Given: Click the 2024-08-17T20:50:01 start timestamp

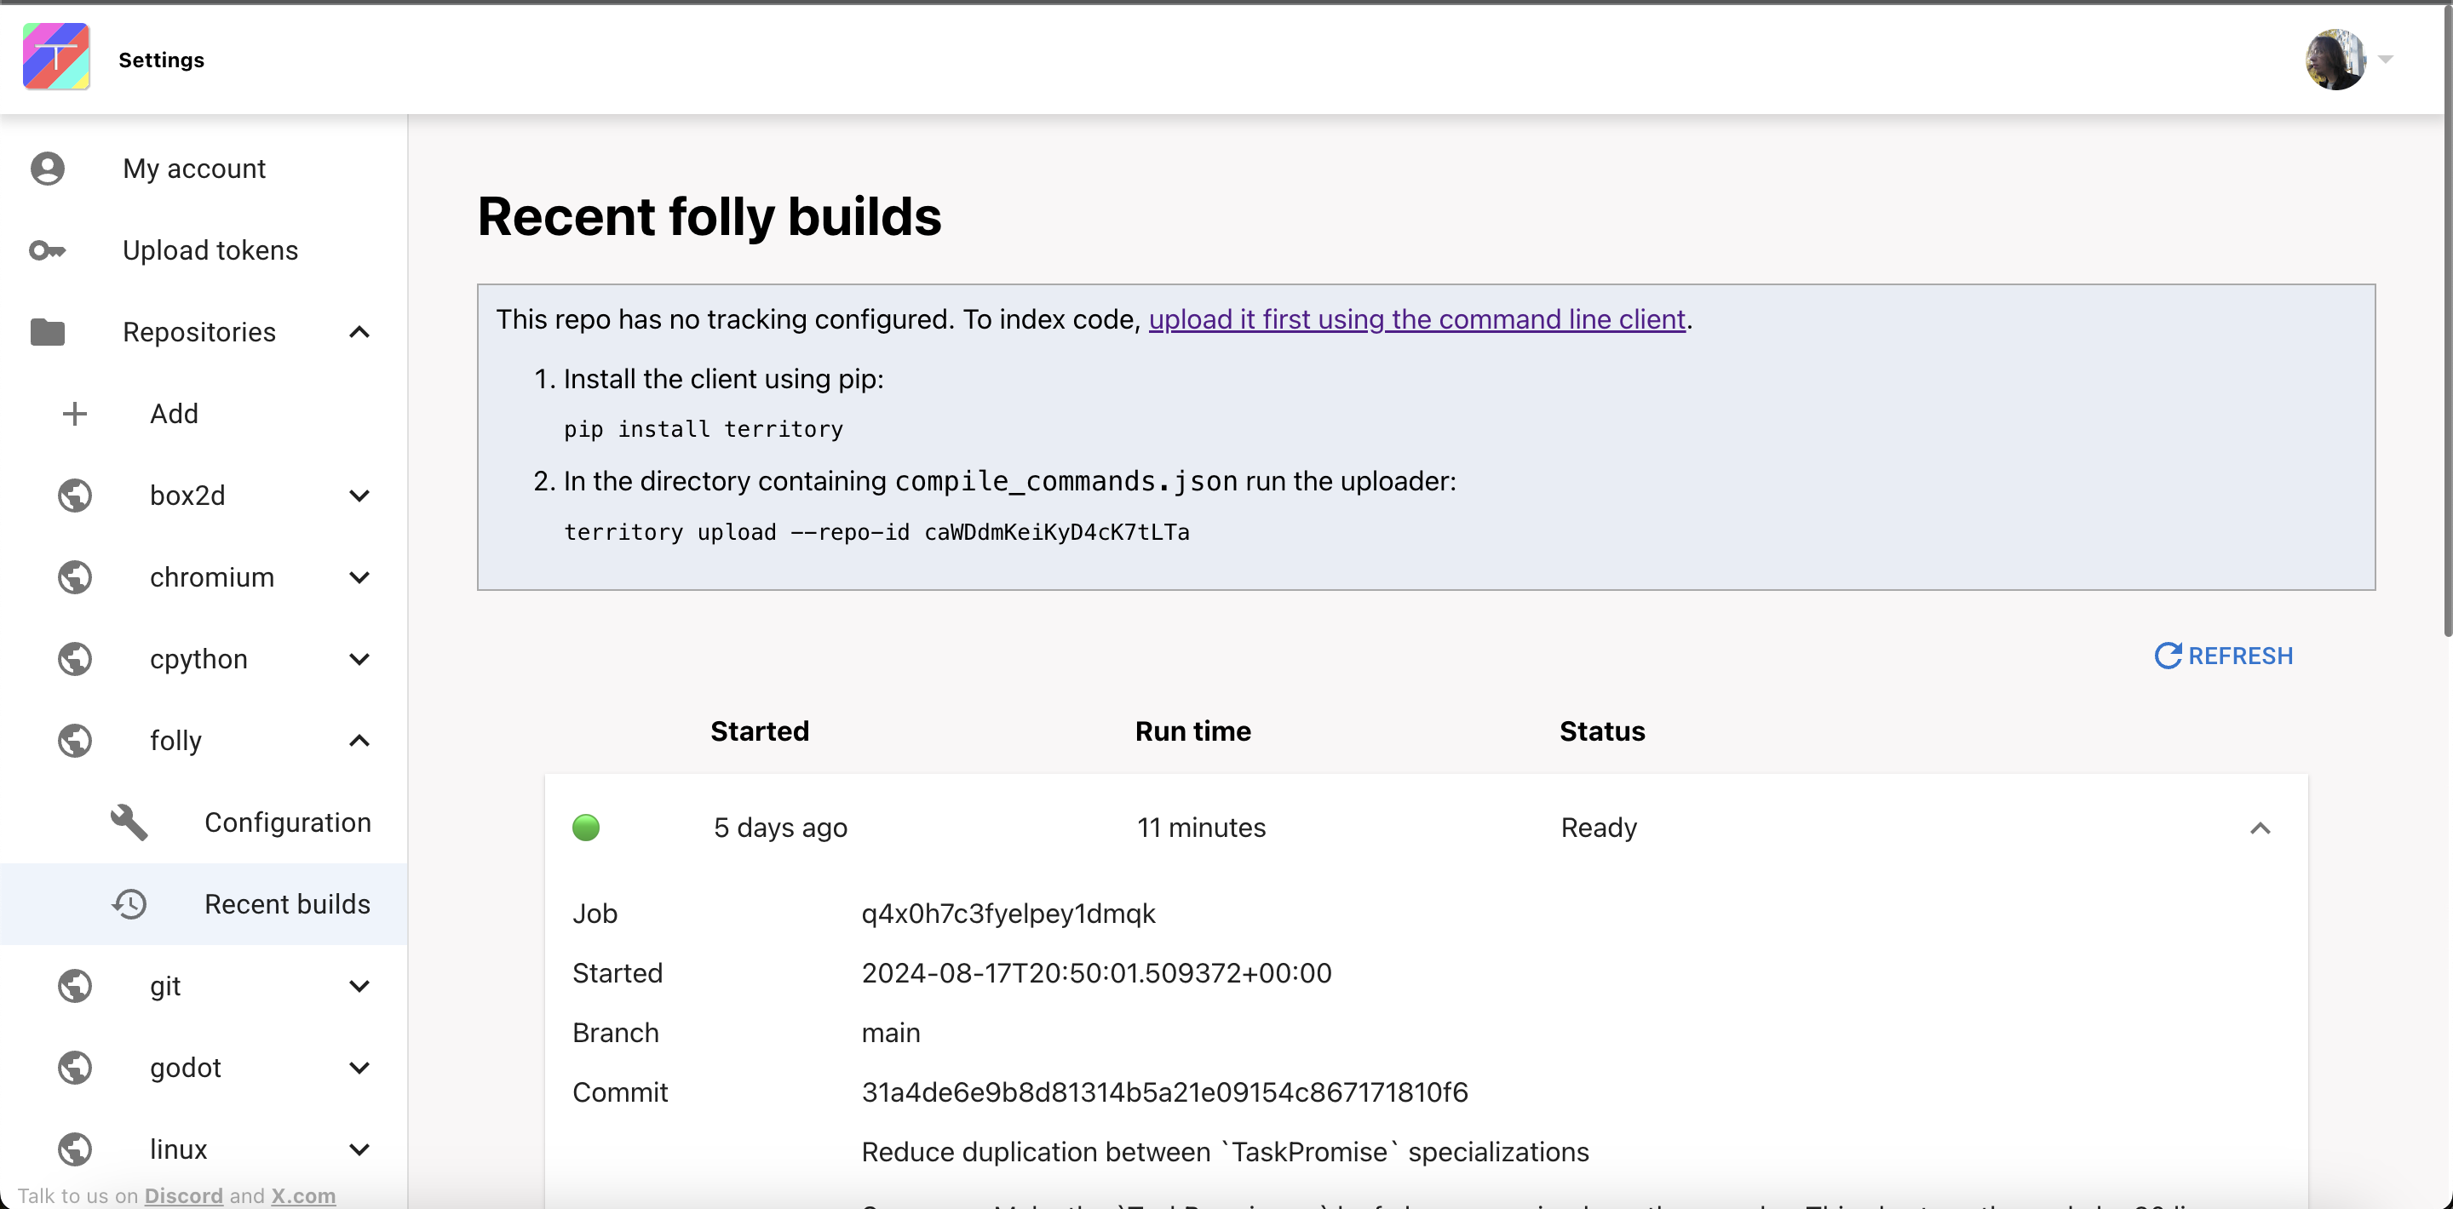Looking at the screenshot, I should pos(1096,973).
